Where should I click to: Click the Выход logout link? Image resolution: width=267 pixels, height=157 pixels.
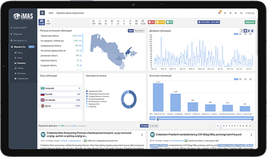point(250,13)
